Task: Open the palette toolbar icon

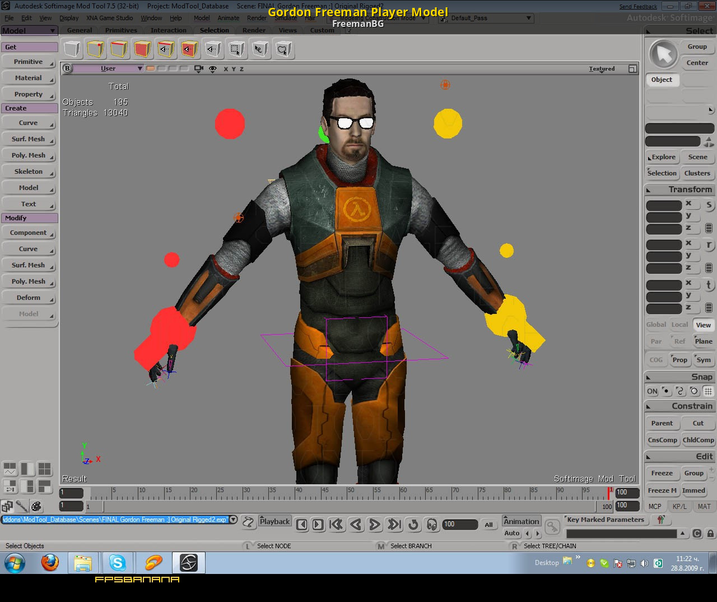Action: (36, 506)
